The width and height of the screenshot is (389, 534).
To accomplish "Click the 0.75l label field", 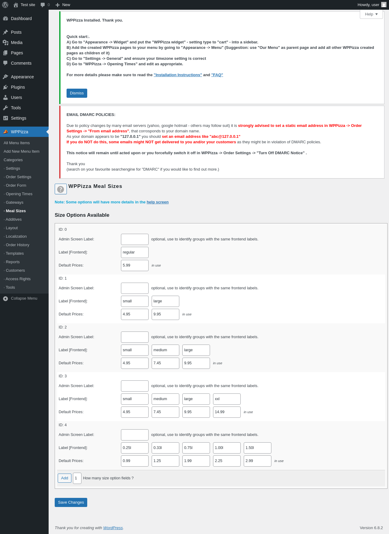I will click(x=196, y=448).
